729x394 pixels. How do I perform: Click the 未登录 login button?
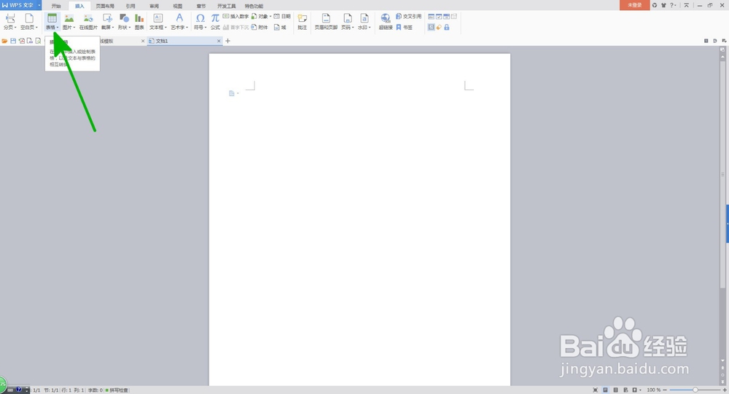click(x=635, y=5)
